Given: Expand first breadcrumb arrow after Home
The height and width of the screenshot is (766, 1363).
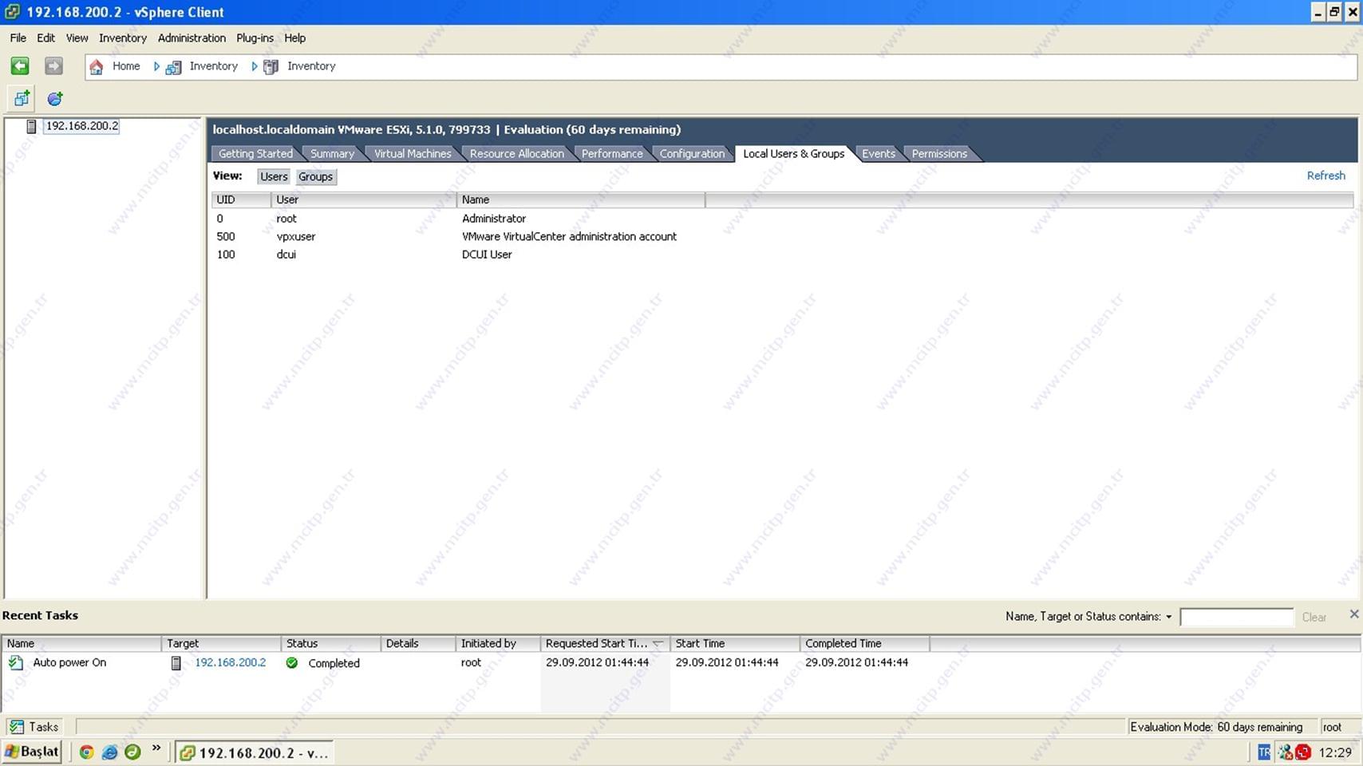Looking at the screenshot, I should point(156,67).
